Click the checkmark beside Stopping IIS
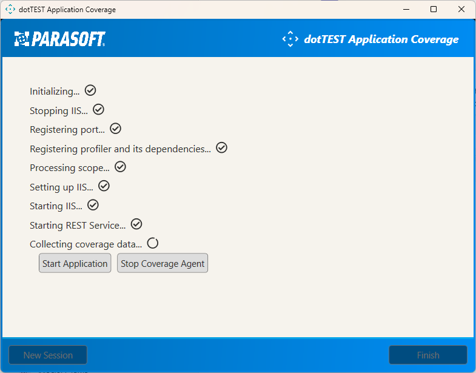 pyautogui.click(x=98, y=110)
